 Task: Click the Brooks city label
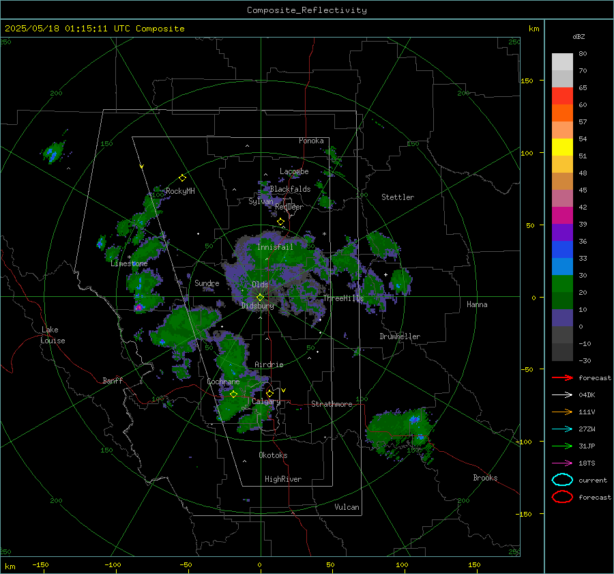pos(485,478)
